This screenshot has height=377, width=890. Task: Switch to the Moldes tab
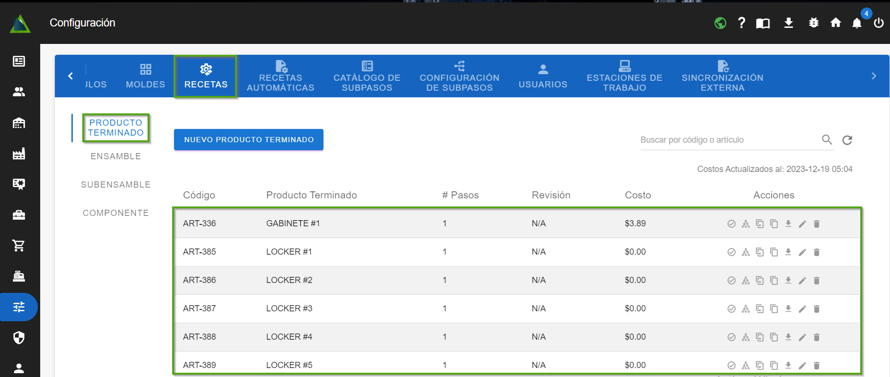coord(145,77)
